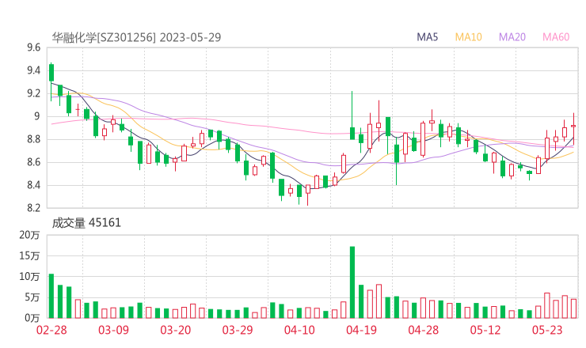Click the 05-23 date axis label

547,330
